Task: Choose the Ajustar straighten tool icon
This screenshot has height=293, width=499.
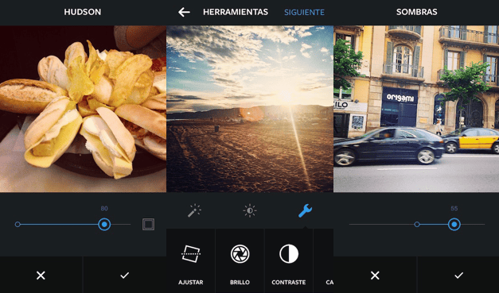Action: 191,254
